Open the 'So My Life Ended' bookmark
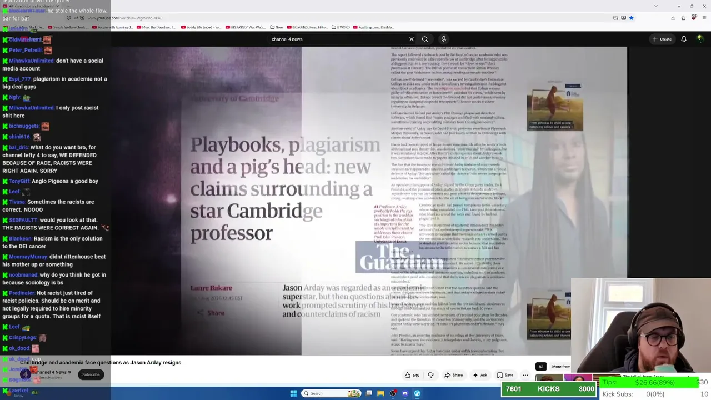Viewport: 711px width, 400px height. click(x=200, y=27)
